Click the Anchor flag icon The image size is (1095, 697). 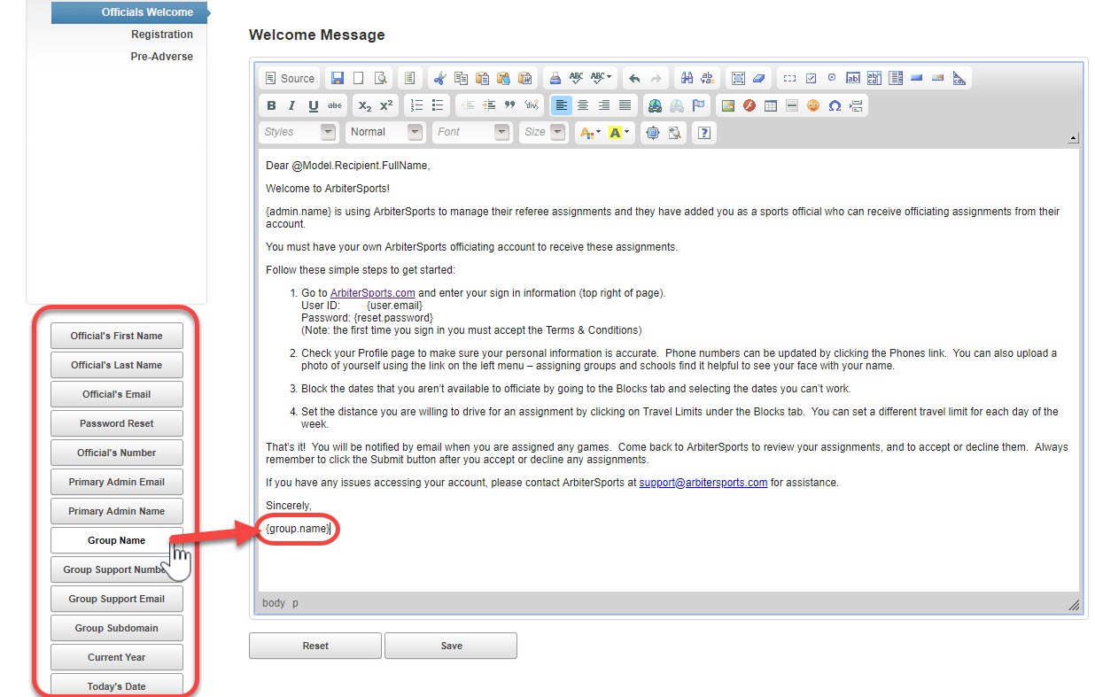[698, 105]
